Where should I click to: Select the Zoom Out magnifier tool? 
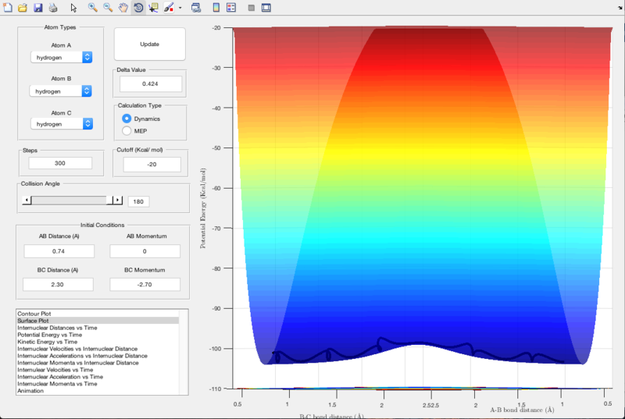(x=108, y=8)
